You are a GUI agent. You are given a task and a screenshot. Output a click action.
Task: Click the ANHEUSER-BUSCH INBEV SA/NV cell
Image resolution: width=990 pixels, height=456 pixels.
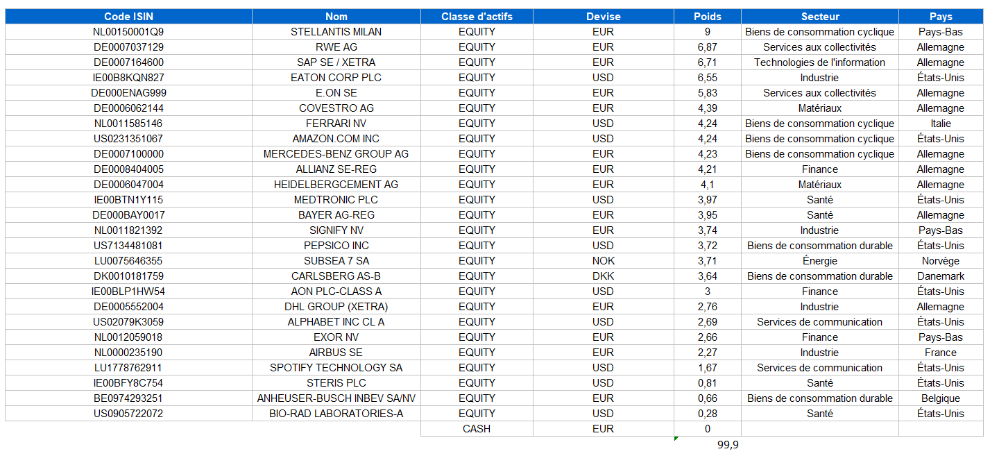(x=336, y=398)
